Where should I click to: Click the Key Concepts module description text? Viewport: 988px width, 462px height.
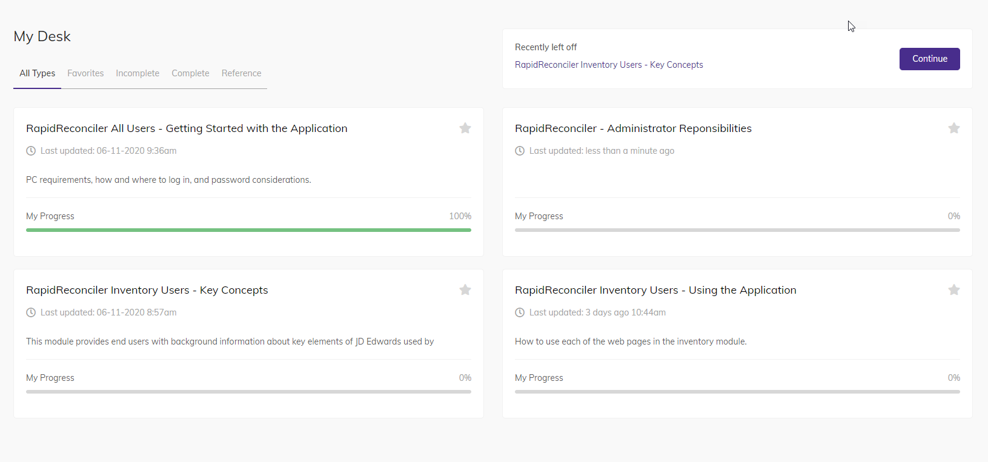[230, 342]
